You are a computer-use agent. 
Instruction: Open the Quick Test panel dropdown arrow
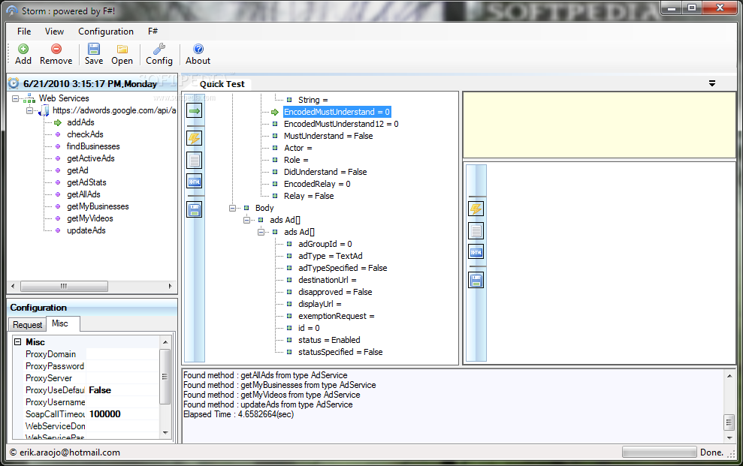pos(711,83)
